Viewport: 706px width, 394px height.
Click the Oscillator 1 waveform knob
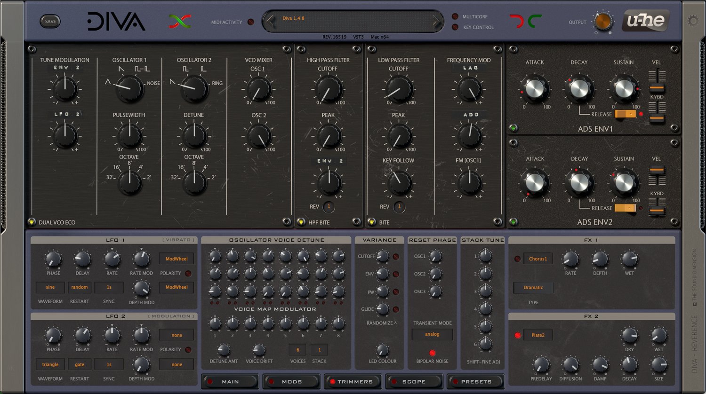point(129,88)
